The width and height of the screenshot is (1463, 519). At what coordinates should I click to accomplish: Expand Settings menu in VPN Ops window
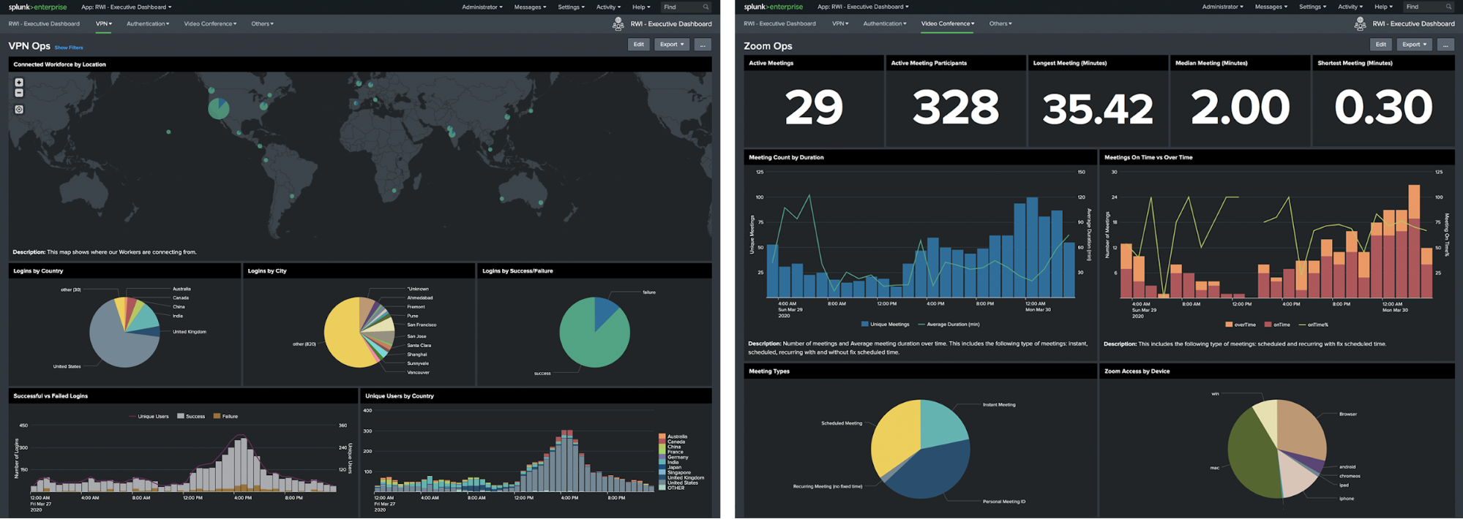tap(571, 7)
